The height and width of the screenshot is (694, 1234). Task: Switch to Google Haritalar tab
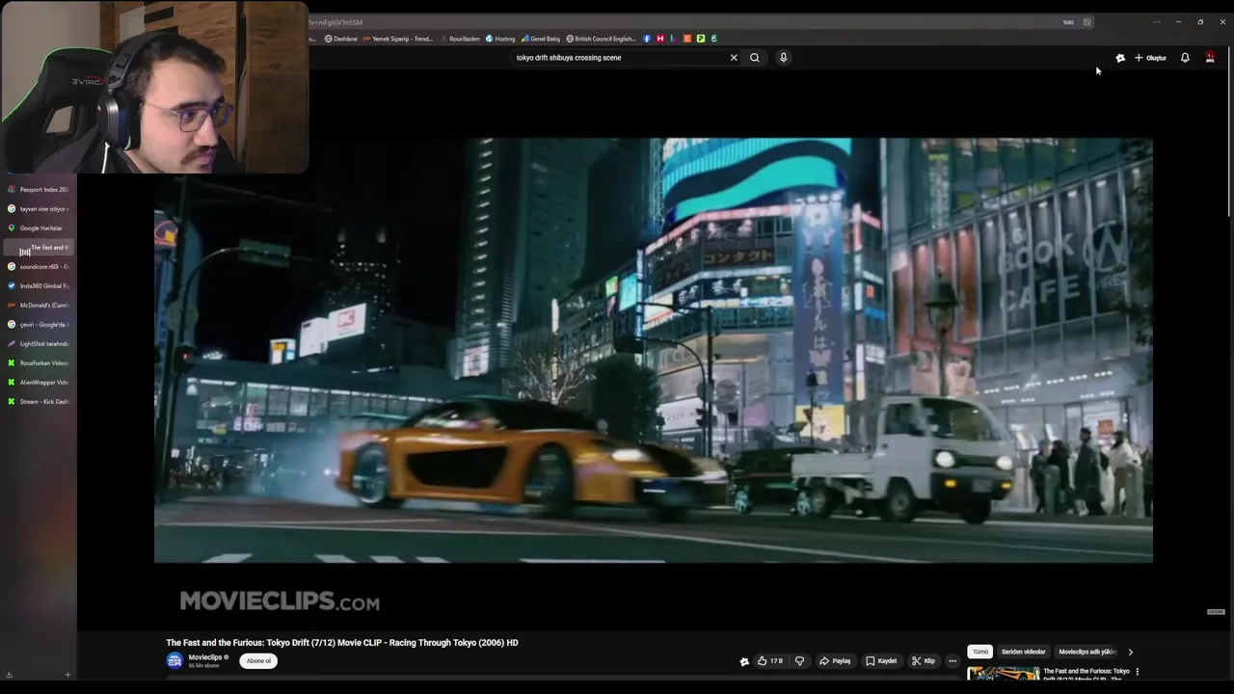point(39,228)
